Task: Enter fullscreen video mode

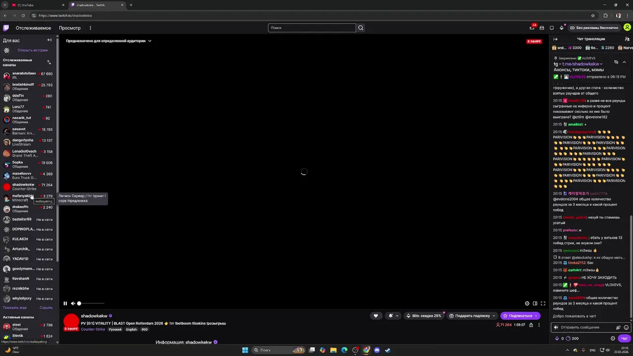Action: (x=543, y=304)
